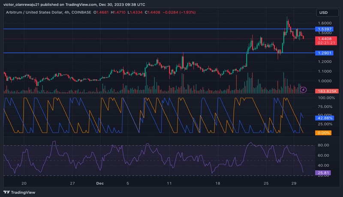The image size is (343, 197).
Task: Click the 1.1000 price axis tick
Action: pyautogui.click(x=325, y=71)
